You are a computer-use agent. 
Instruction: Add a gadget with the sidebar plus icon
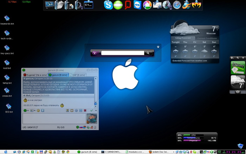point(243,58)
